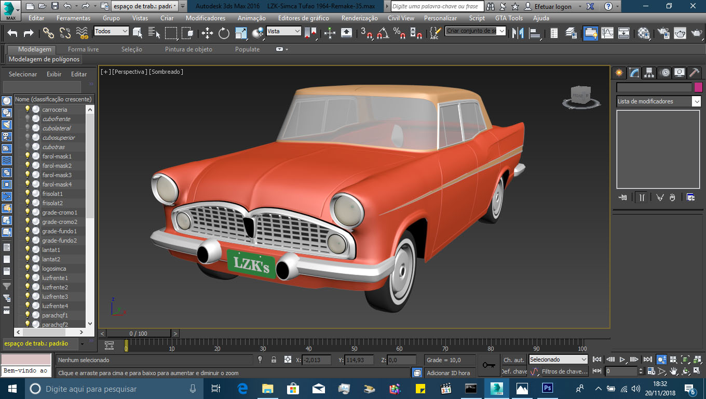Toggle visibility bulb of carroceria object
The width and height of the screenshot is (706, 399).
[28, 110]
